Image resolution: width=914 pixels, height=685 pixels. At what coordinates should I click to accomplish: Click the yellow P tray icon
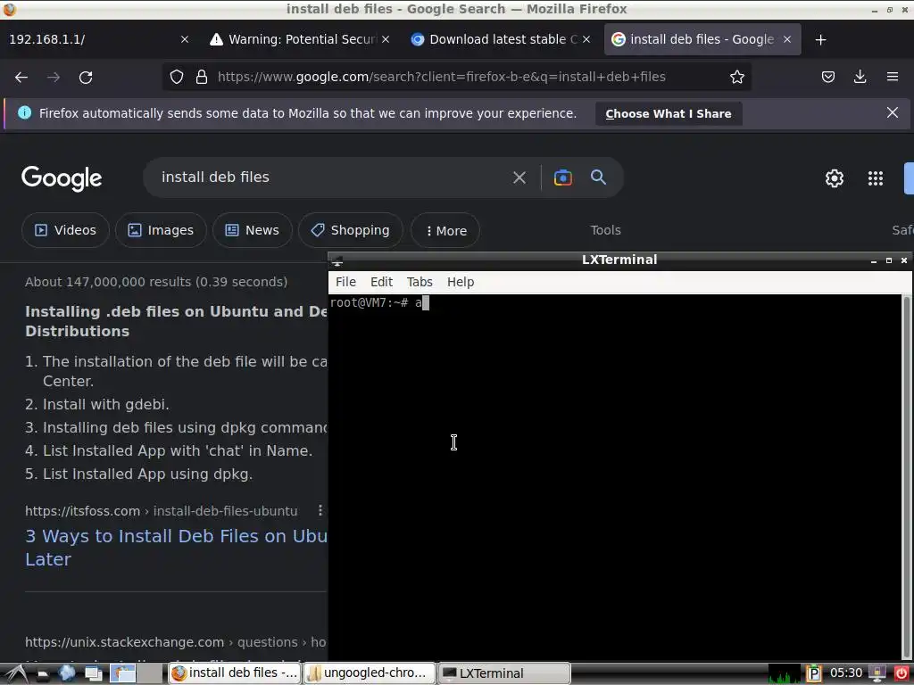(x=814, y=673)
